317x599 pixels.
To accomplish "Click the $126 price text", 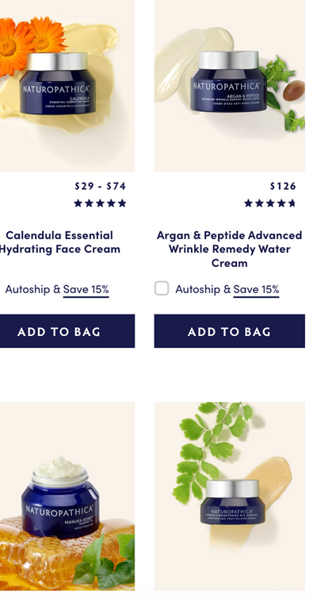I will tap(283, 186).
